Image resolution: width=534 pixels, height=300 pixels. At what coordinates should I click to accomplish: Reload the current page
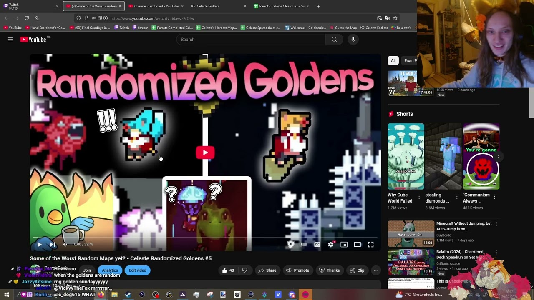pos(26,18)
